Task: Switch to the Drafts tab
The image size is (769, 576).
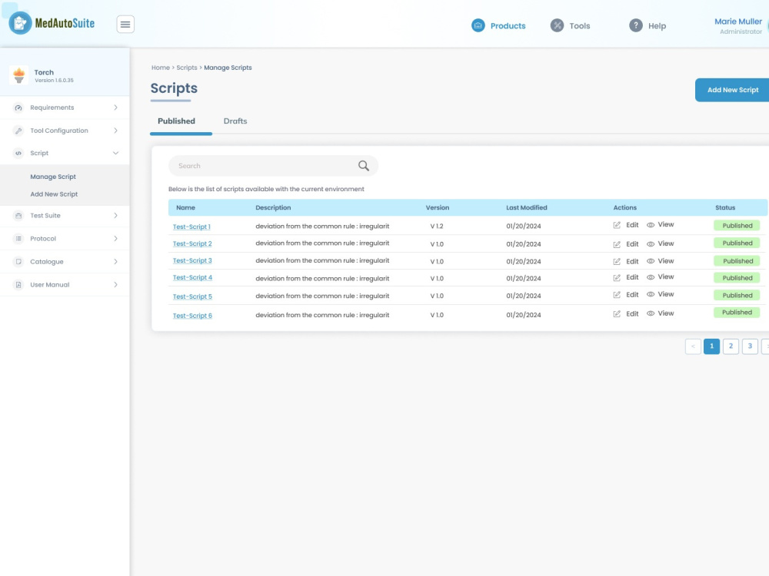Action: point(235,121)
